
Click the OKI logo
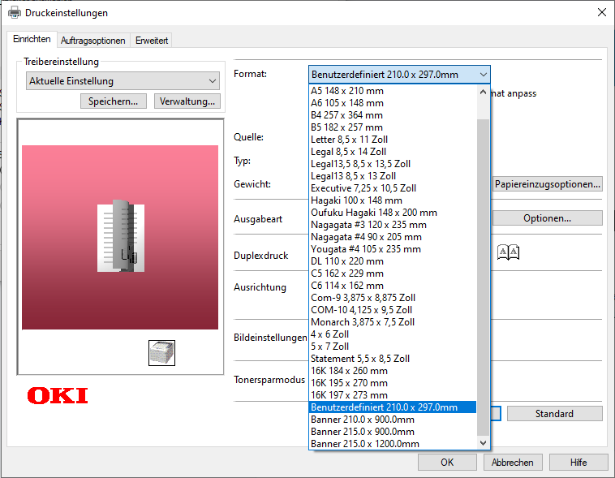click(58, 395)
